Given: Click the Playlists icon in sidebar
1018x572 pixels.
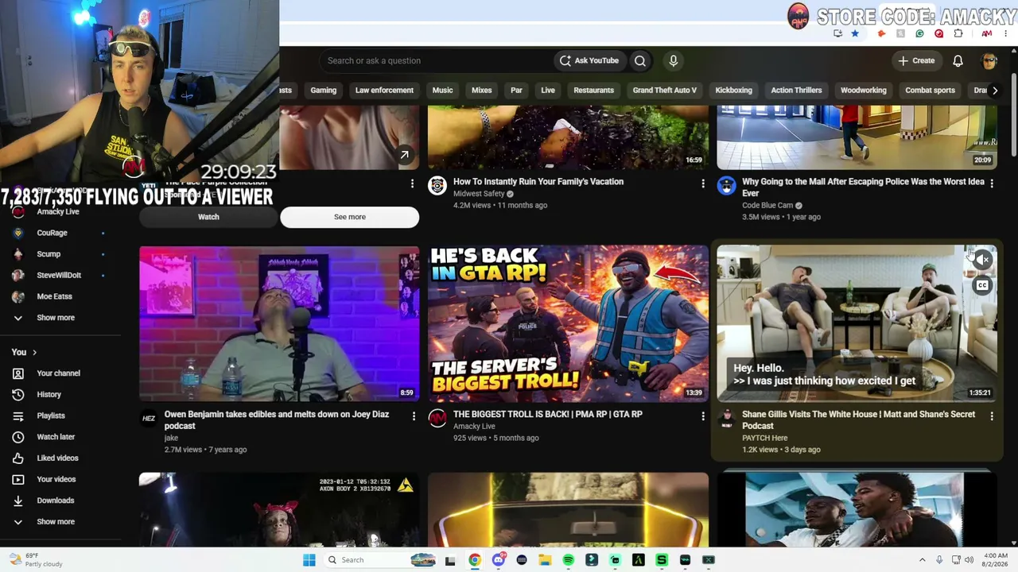Looking at the screenshot, I should point(18,415).
